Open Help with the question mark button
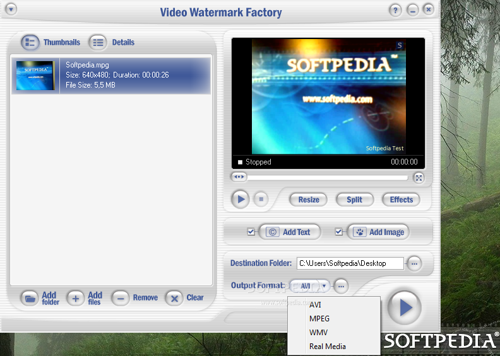The height and width of the screenshot is (356, 500). click(x=395, y=11)
